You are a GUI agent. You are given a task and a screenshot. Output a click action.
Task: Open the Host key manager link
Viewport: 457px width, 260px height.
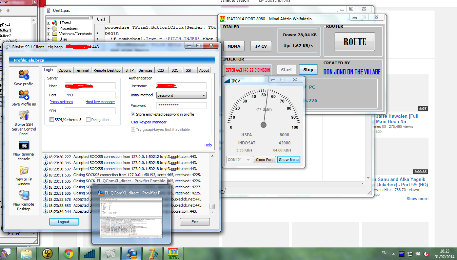tap(100, 102)
